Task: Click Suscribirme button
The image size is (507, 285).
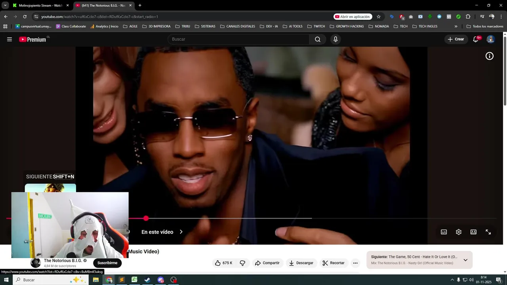Action: (107, 263)
